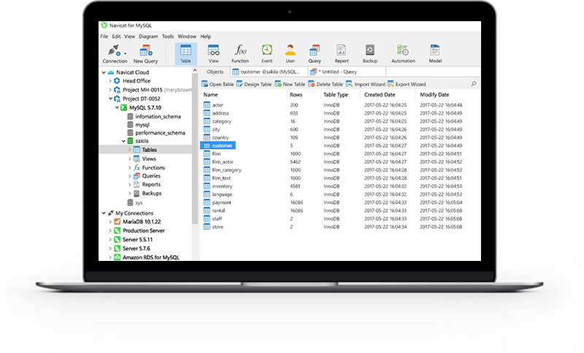Select the Reports tree item

[x=147, y=184]
